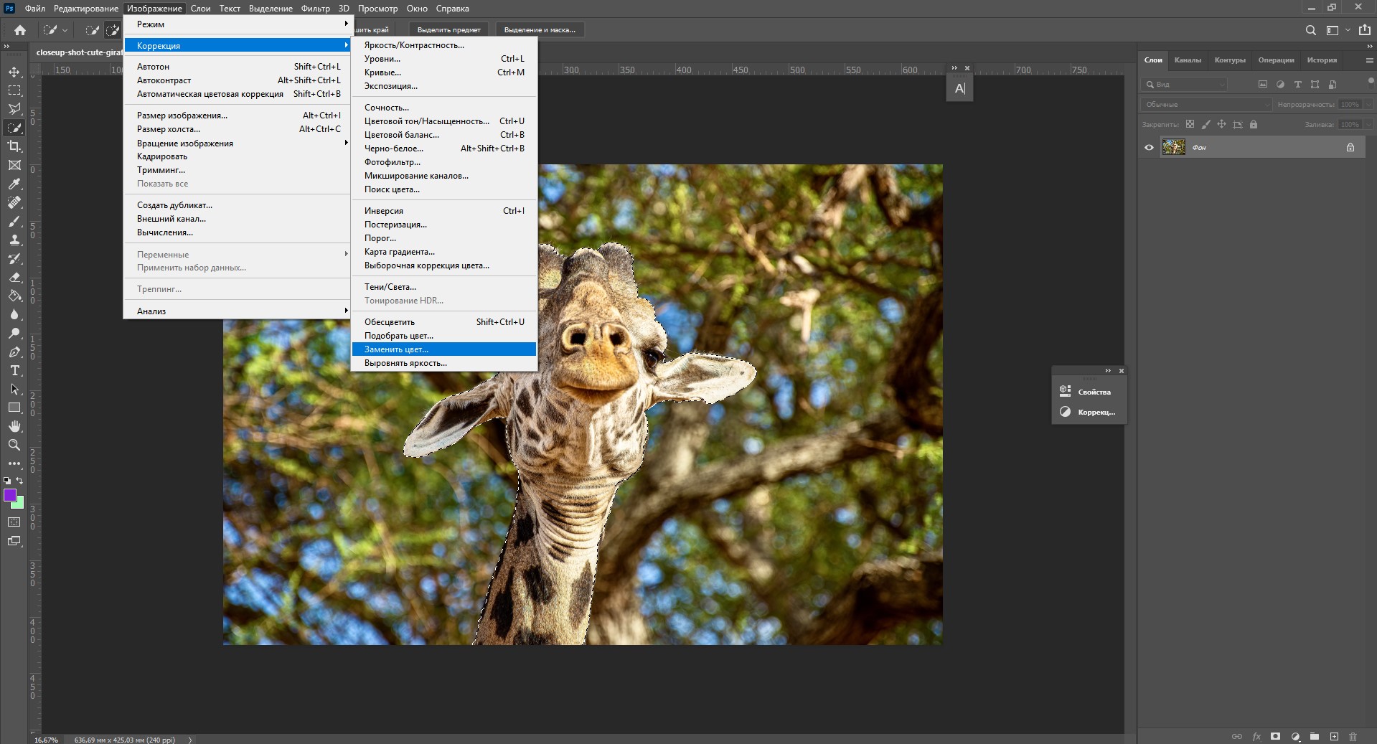Create a new layer with the plus icon
1377x744 pixels.
[1334, 736]
